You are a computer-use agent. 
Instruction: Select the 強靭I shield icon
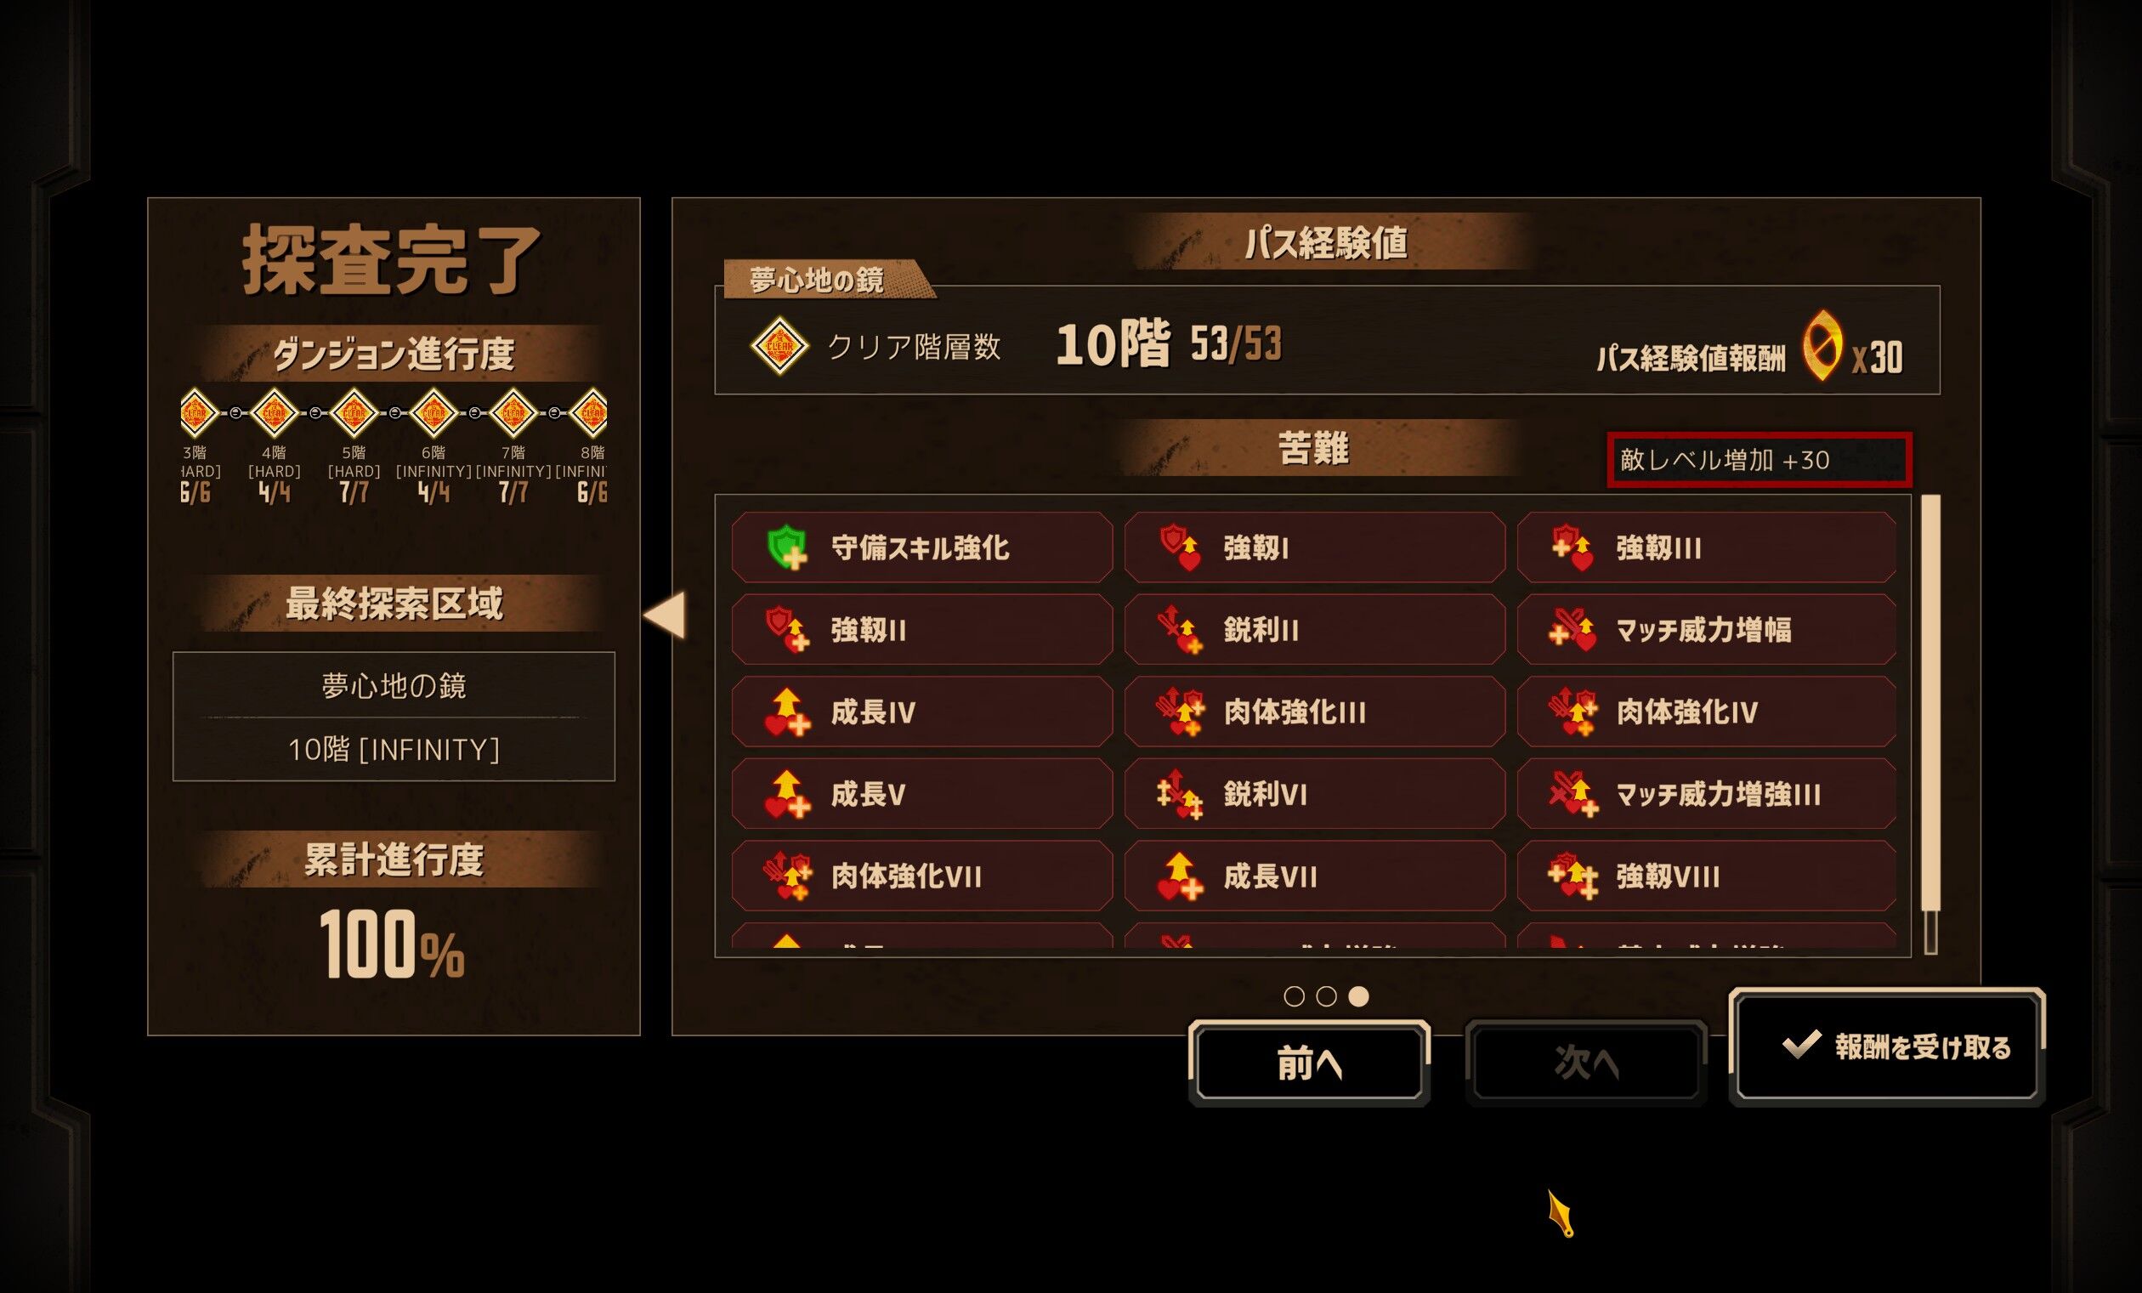1180,547
